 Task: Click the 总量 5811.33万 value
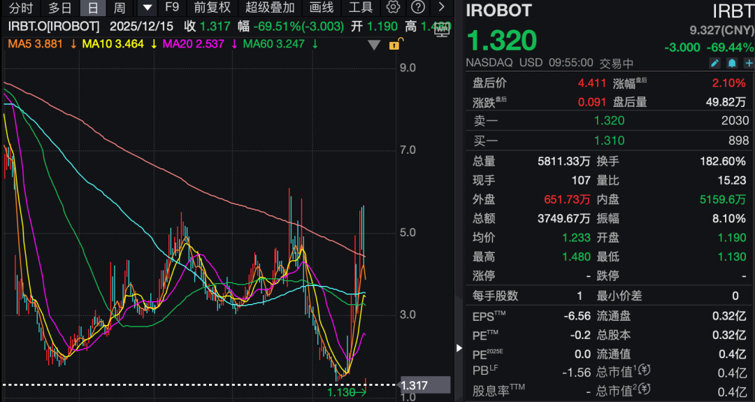[564, 161]
